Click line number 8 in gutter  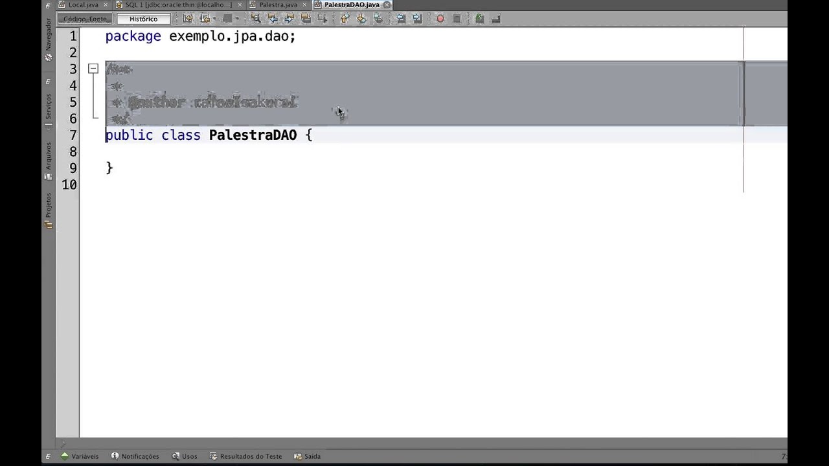click(73, 151)
